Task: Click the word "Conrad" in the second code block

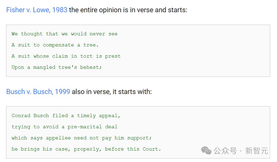Action: [21, 116]
